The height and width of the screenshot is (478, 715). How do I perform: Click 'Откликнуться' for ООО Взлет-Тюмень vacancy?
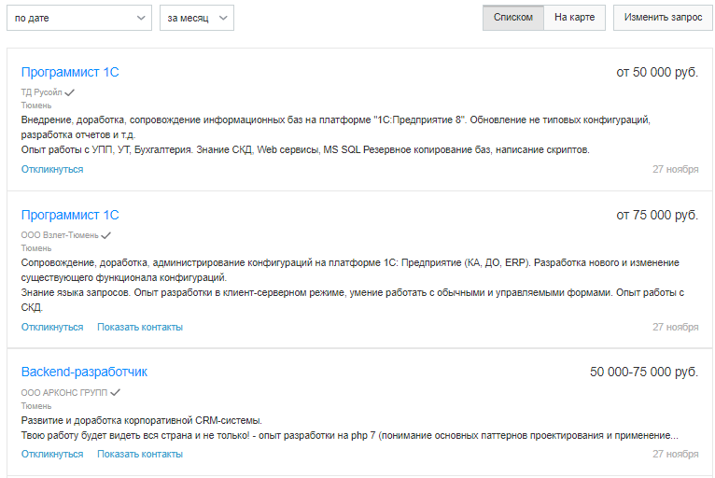[52, 327]
